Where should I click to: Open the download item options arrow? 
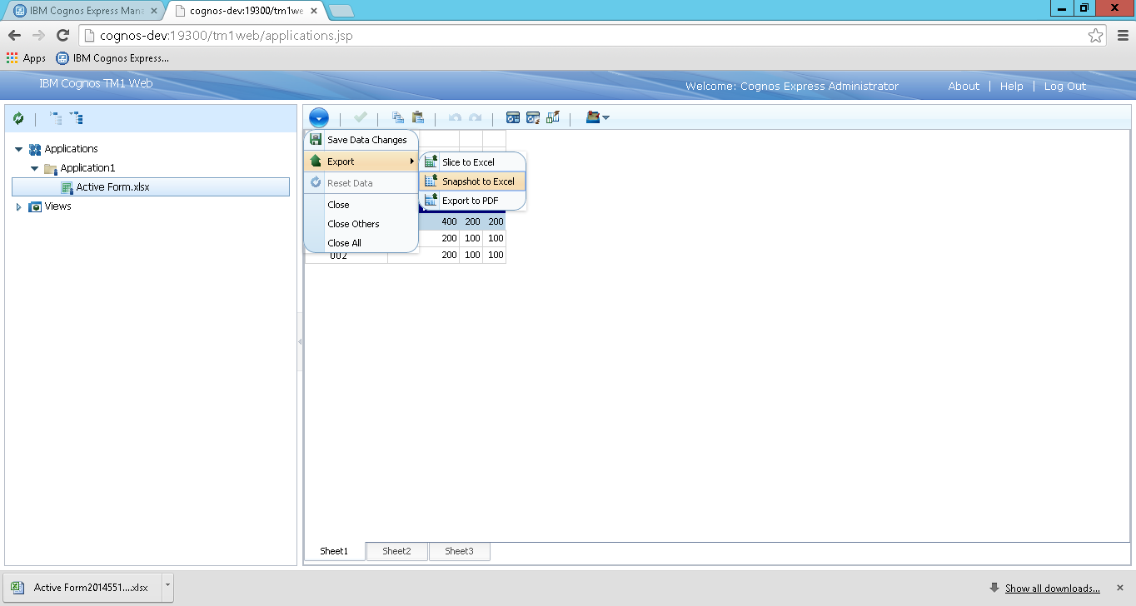(x=167, y=587)
